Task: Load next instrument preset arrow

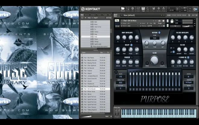Action: [156, 21]
